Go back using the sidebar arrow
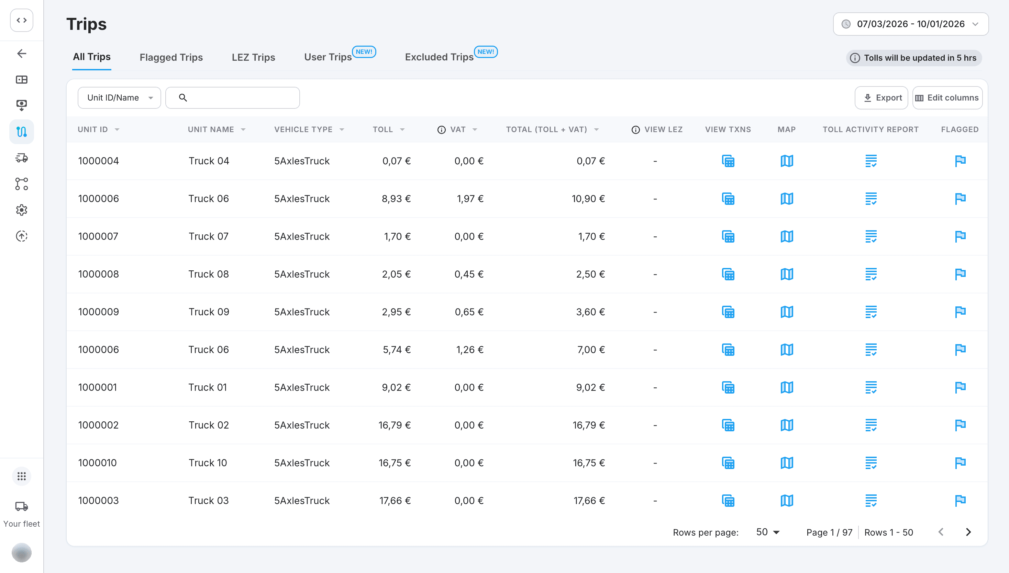The image size is (1009, 573). 22,54
